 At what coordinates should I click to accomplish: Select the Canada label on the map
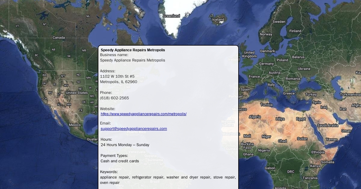click(59, 38)
